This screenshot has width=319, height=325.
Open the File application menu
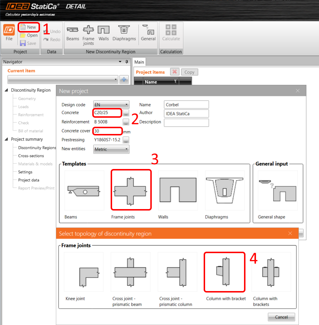point(9,34)
